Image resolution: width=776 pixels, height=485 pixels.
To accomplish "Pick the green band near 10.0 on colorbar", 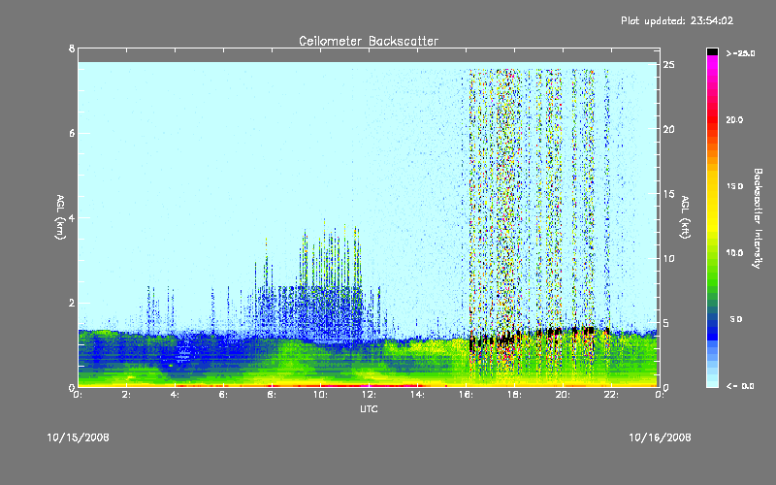I will pos(712,257).
